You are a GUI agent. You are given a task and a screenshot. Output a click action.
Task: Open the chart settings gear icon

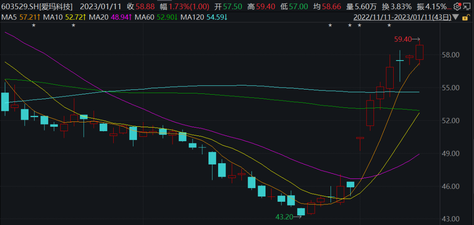coord(457,6)
